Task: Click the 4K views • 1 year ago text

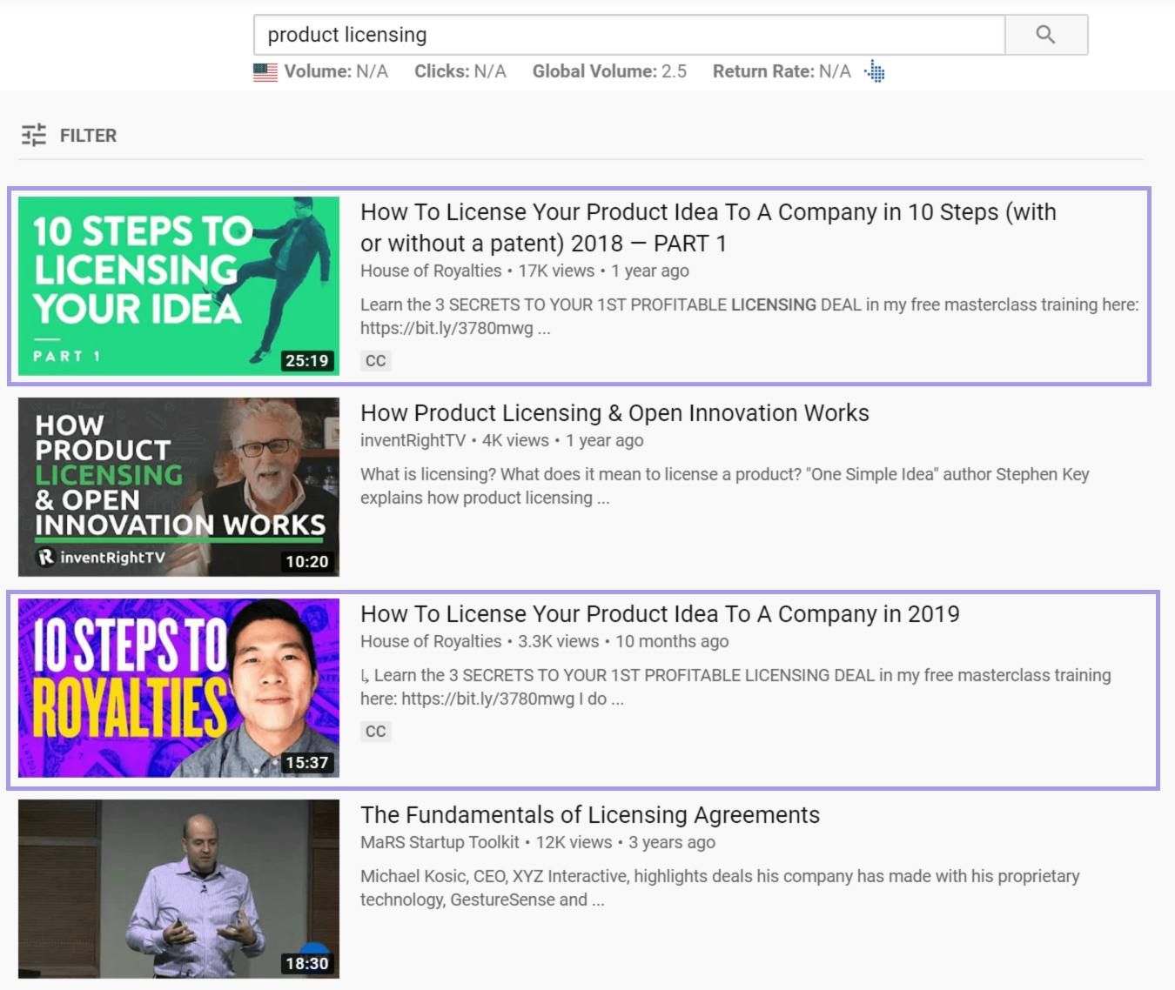Action: pos(563,440)
